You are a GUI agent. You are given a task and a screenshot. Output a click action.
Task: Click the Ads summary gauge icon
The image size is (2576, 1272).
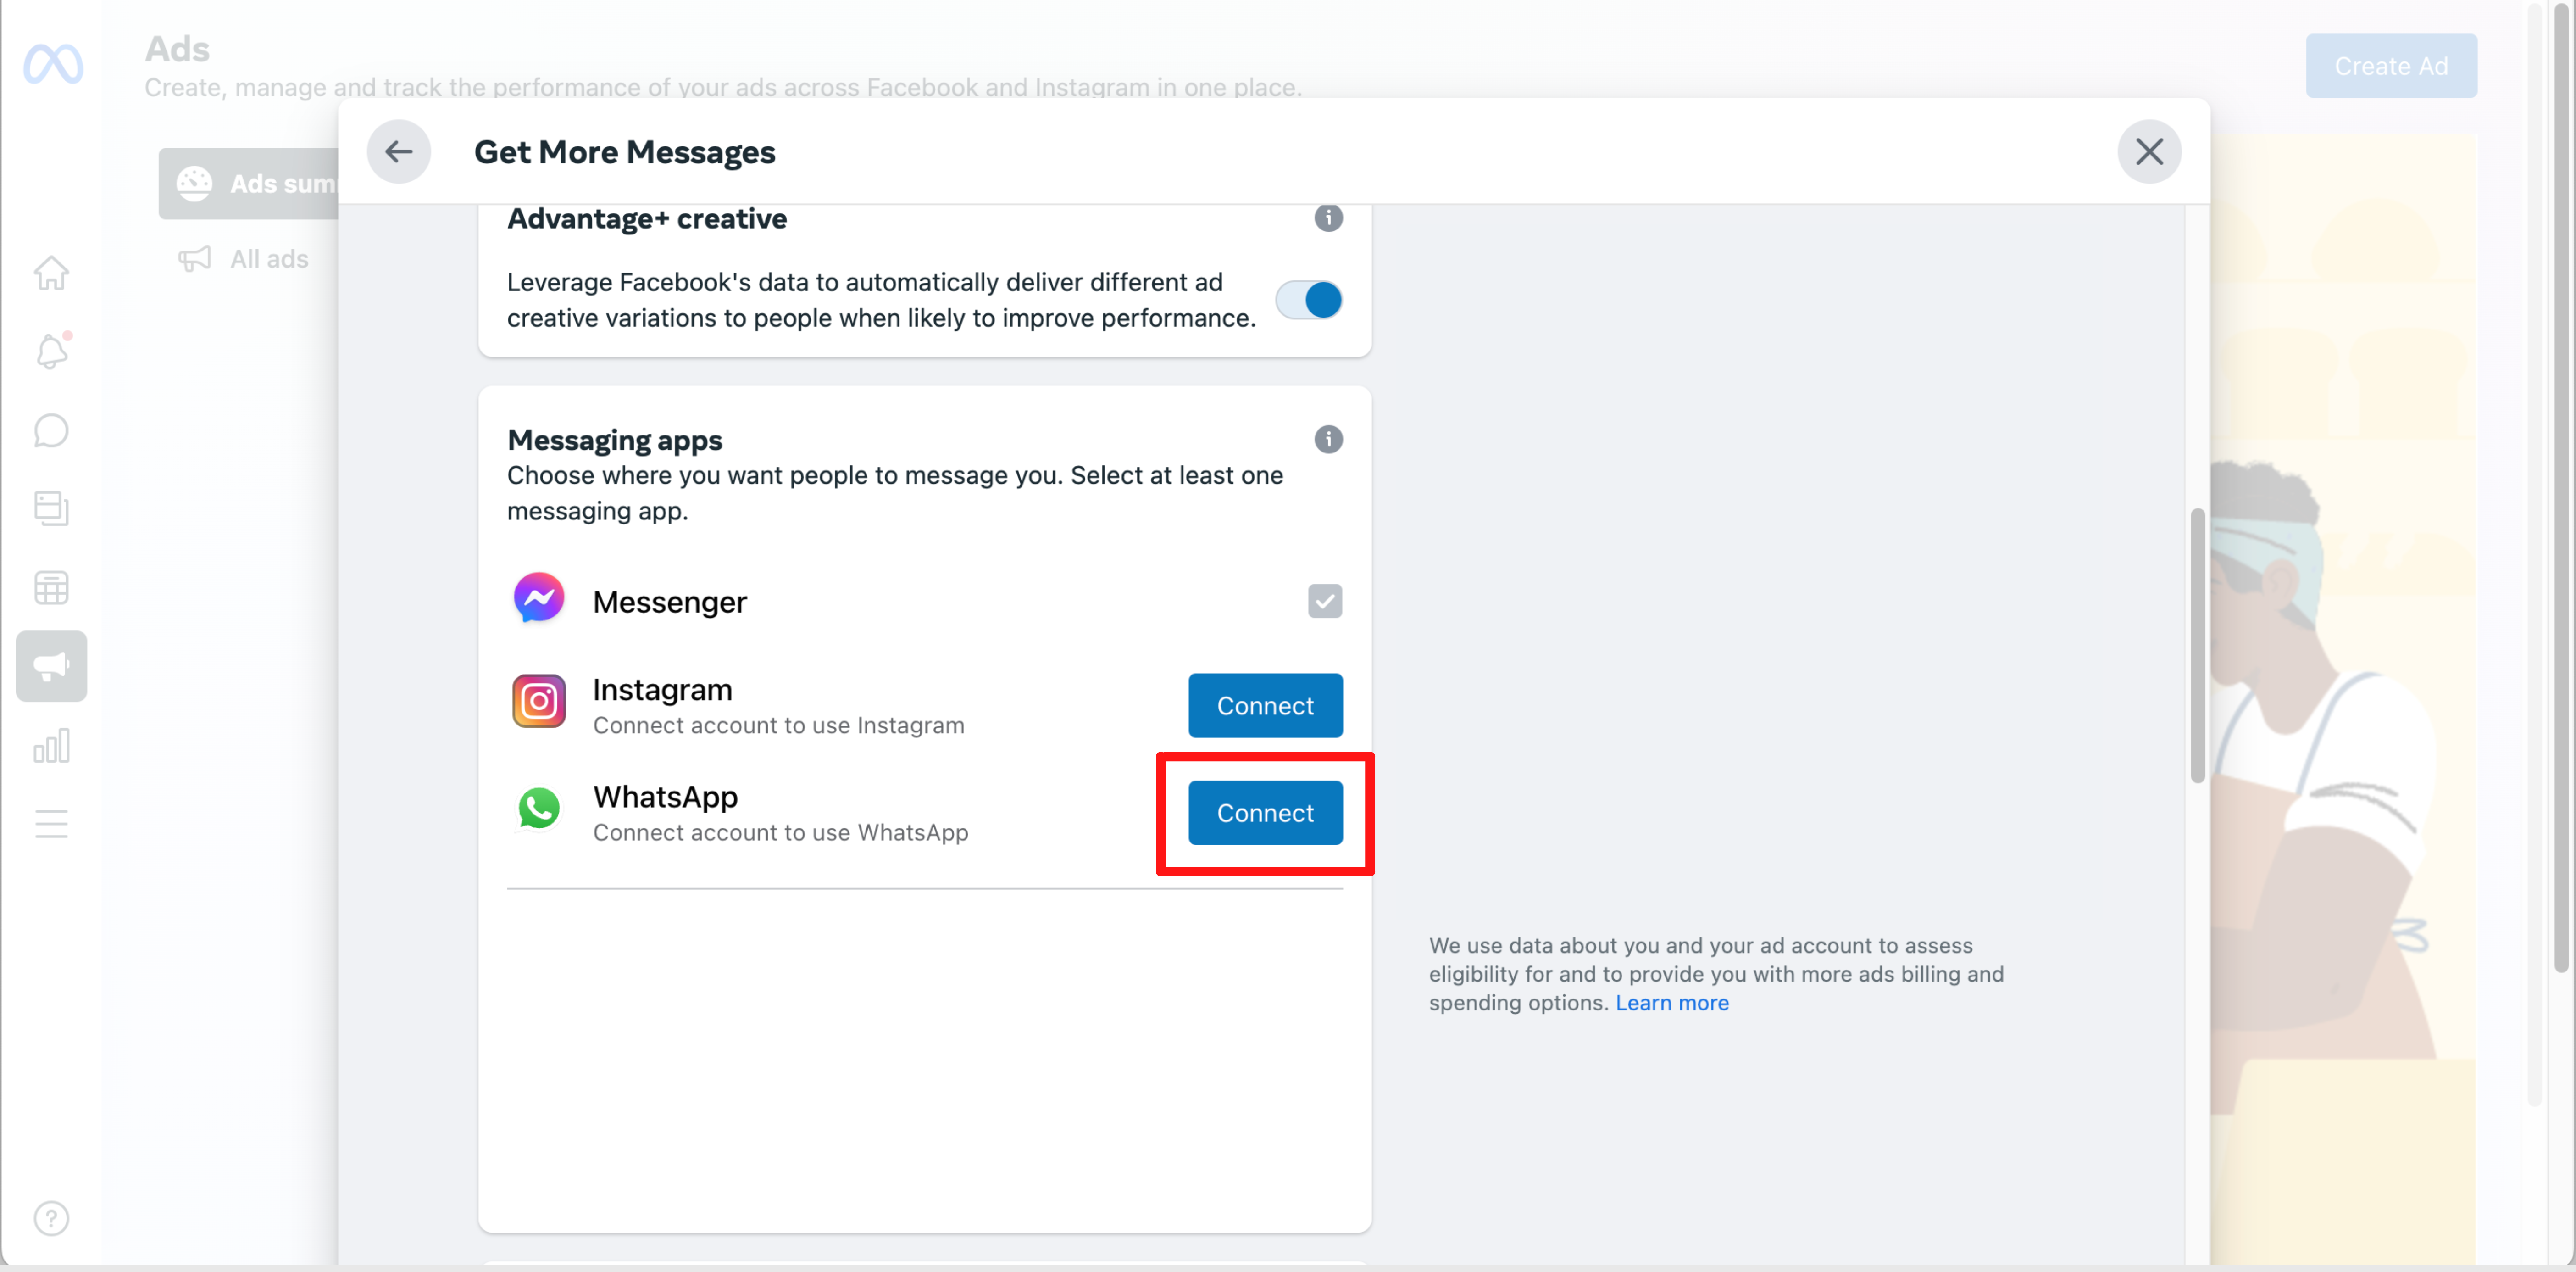194,183
